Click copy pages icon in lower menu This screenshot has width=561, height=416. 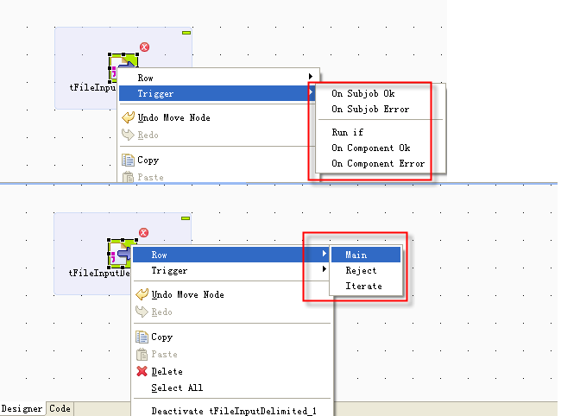click(142, 337)
